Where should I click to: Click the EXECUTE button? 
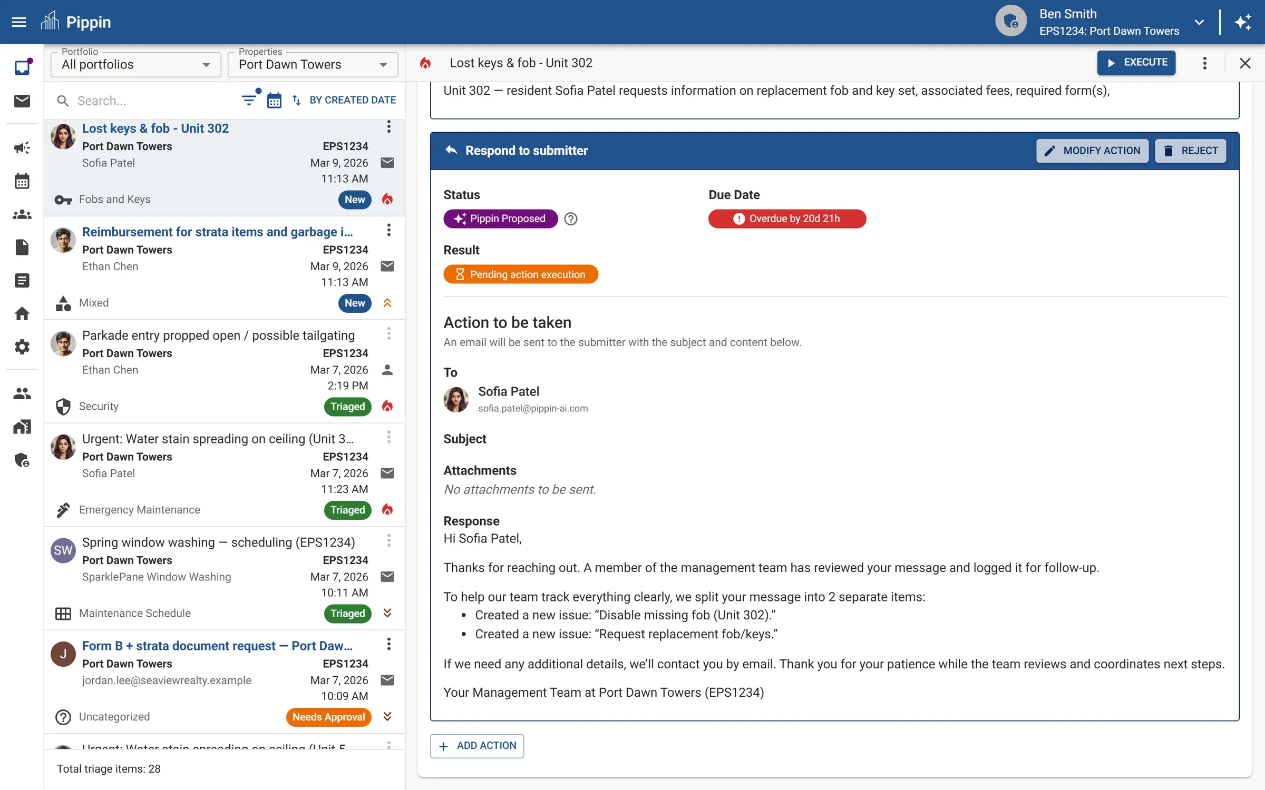(1136, 63)
